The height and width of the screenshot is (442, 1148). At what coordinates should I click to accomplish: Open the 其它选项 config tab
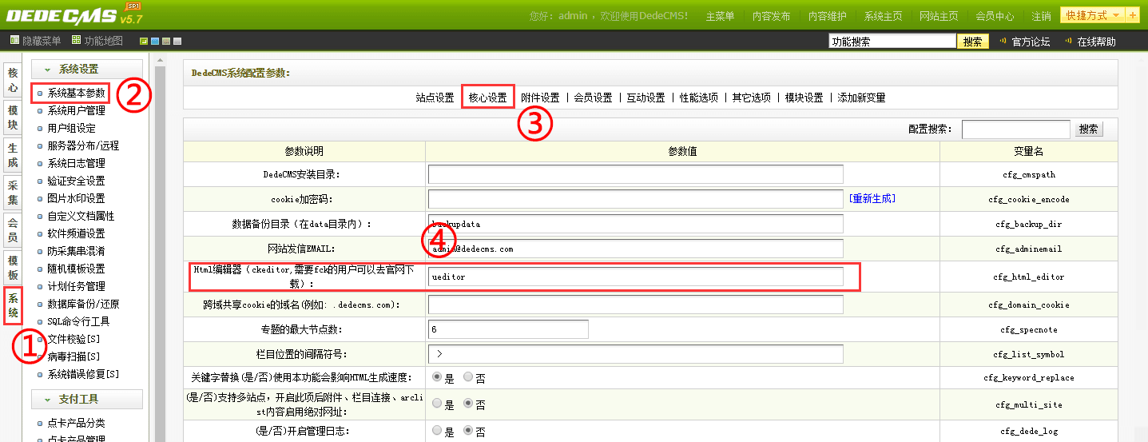[x=751, y=98]
